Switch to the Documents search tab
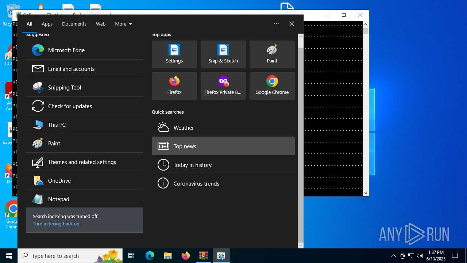Viewport: 467px width, 263px height. coord(74,24)
